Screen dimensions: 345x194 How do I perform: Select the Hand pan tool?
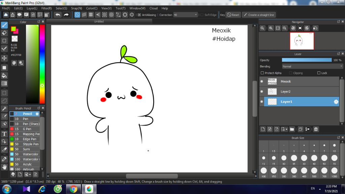[4, 167]
